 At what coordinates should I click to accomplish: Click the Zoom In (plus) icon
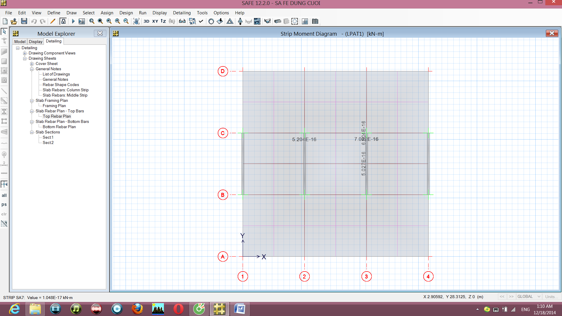point(117,21)
